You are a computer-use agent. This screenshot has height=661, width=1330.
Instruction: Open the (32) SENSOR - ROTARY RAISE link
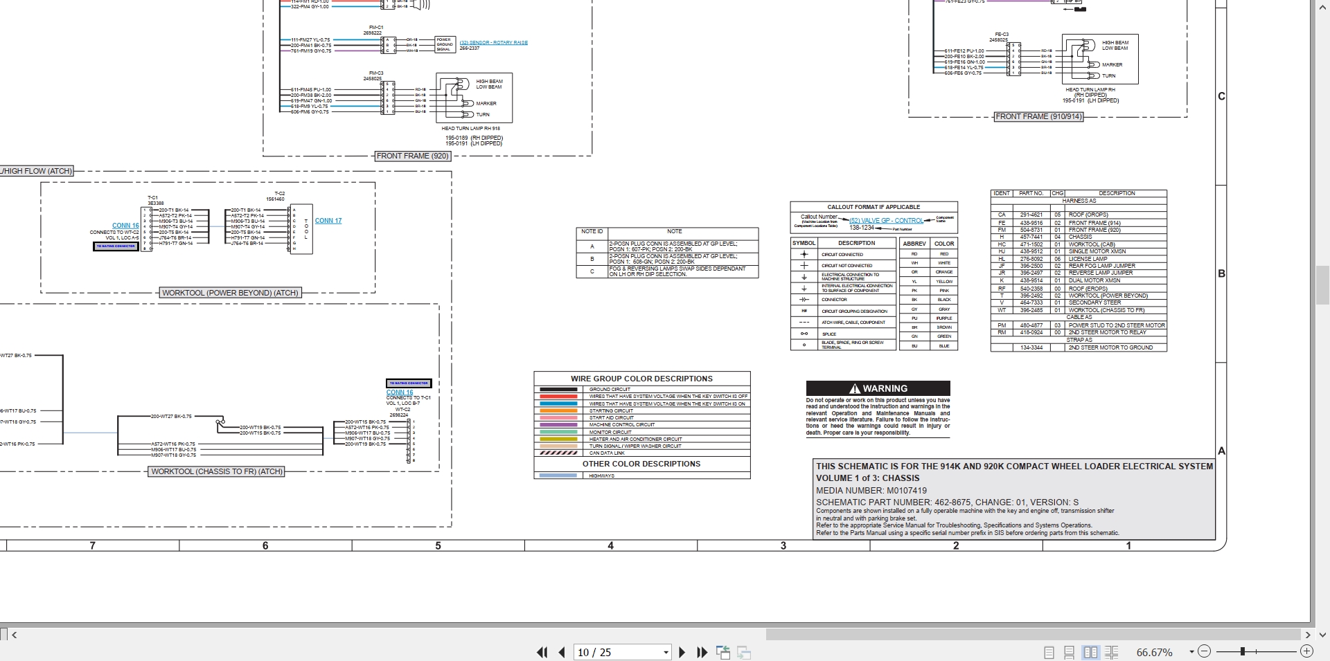[494, 43]
